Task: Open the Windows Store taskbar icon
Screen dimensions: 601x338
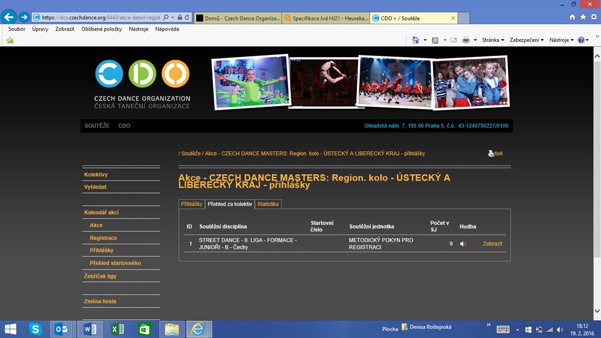Action: coord(145,329)
